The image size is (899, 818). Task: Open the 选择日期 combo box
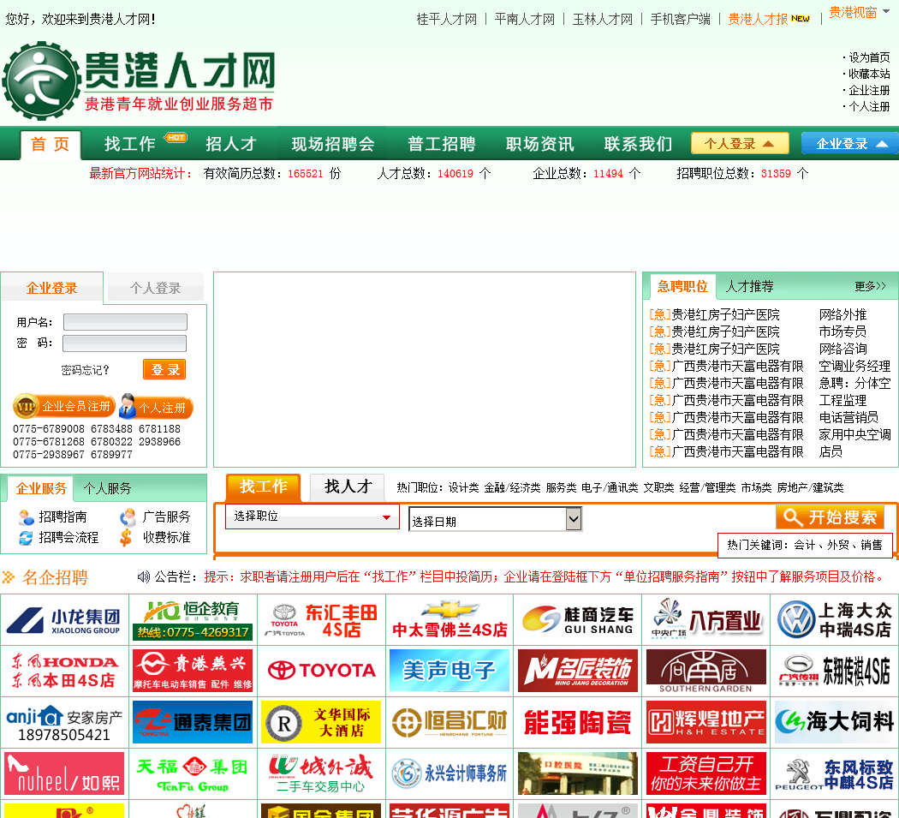[x=496, y=520]
